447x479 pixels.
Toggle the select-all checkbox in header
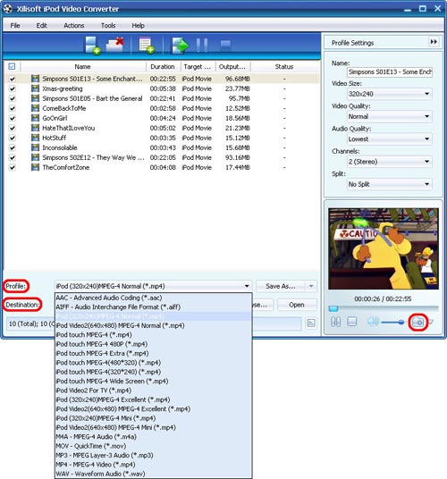(x=12, y=66)
